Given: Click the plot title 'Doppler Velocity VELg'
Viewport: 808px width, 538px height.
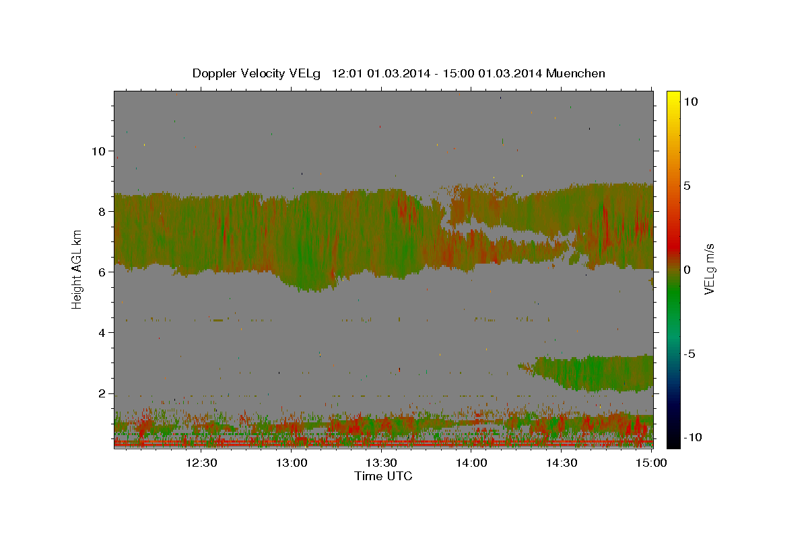Looking at the screenshot, I should tap(257, 73).
